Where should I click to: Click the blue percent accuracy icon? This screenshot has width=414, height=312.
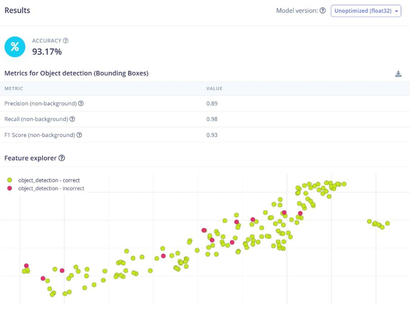pos(15,47)
